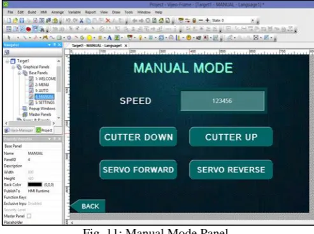
Task: Open the Property Inspector dropdown arrow
Action: click(x=50, y=139)
